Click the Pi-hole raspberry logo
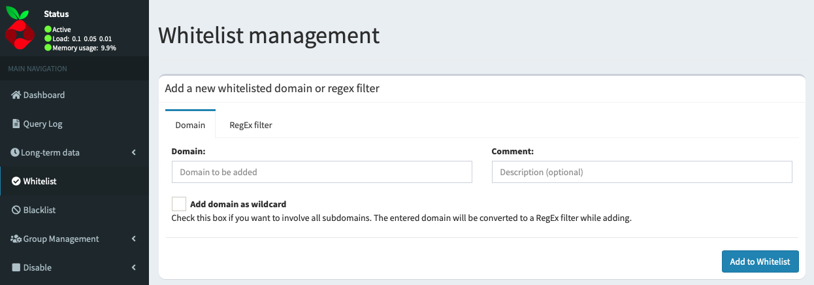Viewport: 814px width, 285px height. [20, 29]
